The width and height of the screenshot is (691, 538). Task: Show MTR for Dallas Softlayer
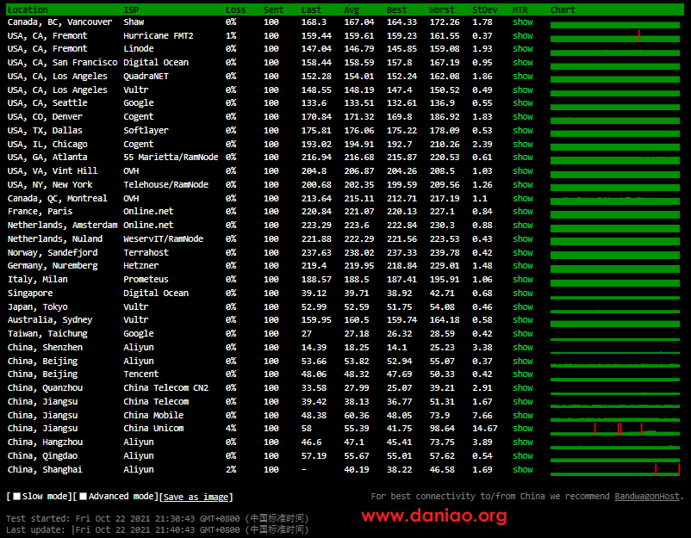click(523, 130)
